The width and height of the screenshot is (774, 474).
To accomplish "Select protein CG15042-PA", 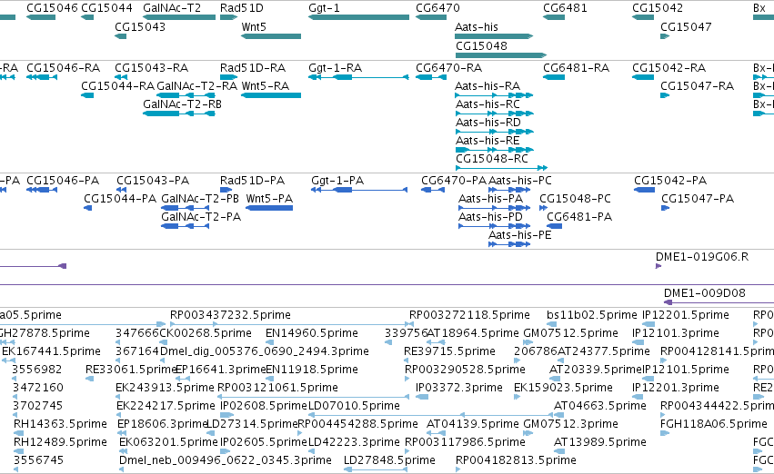I will (x=670, y=181).
